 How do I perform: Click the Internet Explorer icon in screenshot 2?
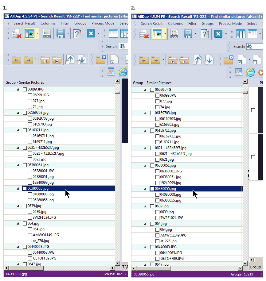251,72
